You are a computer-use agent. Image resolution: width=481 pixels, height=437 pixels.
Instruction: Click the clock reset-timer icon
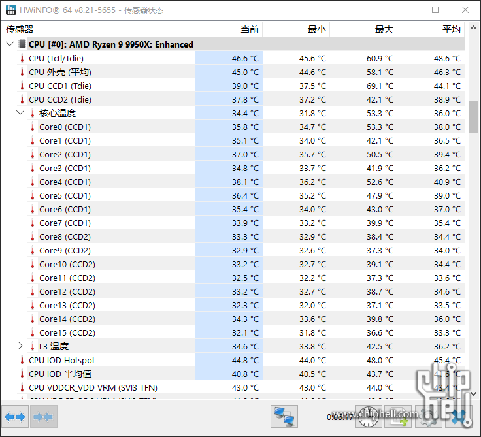coord(369,417)
